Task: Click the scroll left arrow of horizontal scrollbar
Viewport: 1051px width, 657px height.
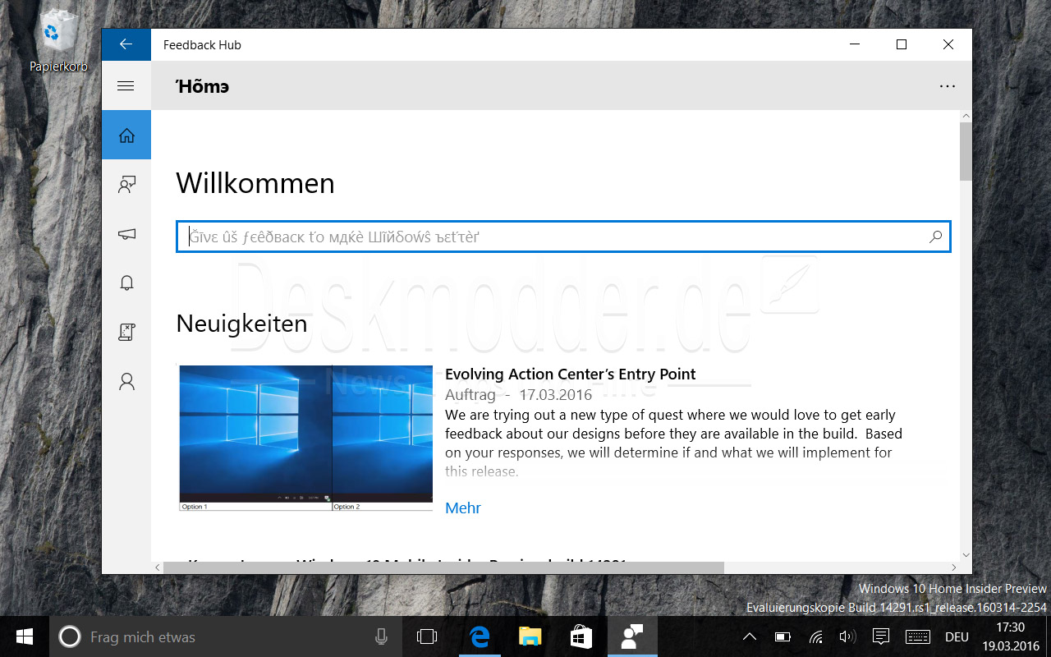Action: tap(158, 567)
